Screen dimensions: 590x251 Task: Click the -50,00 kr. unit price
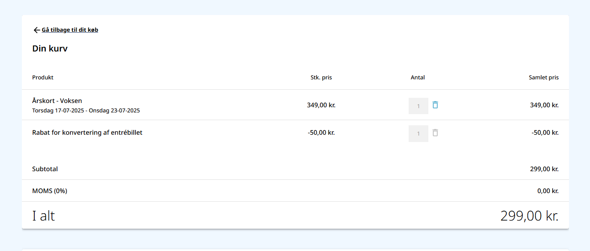321,133
